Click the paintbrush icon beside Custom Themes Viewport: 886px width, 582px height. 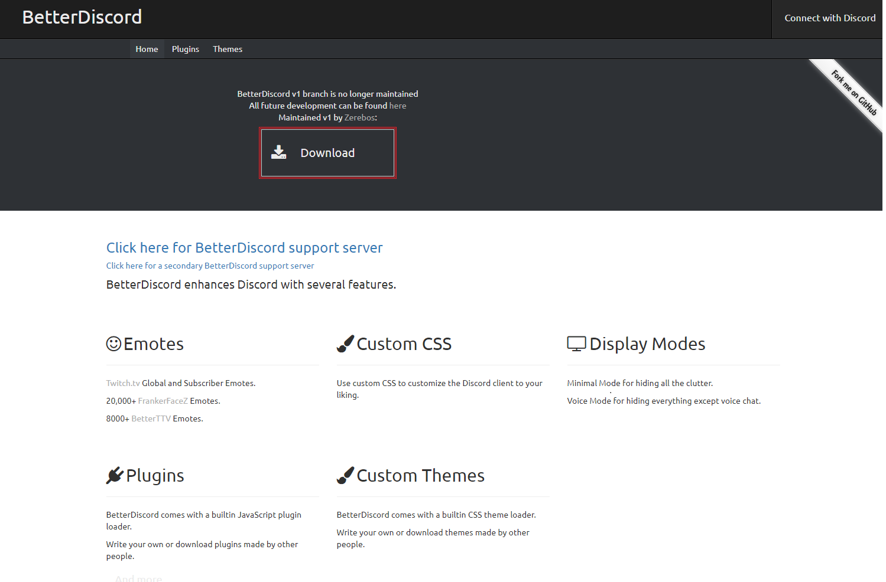pyautogui.click(x=345, y=475)
